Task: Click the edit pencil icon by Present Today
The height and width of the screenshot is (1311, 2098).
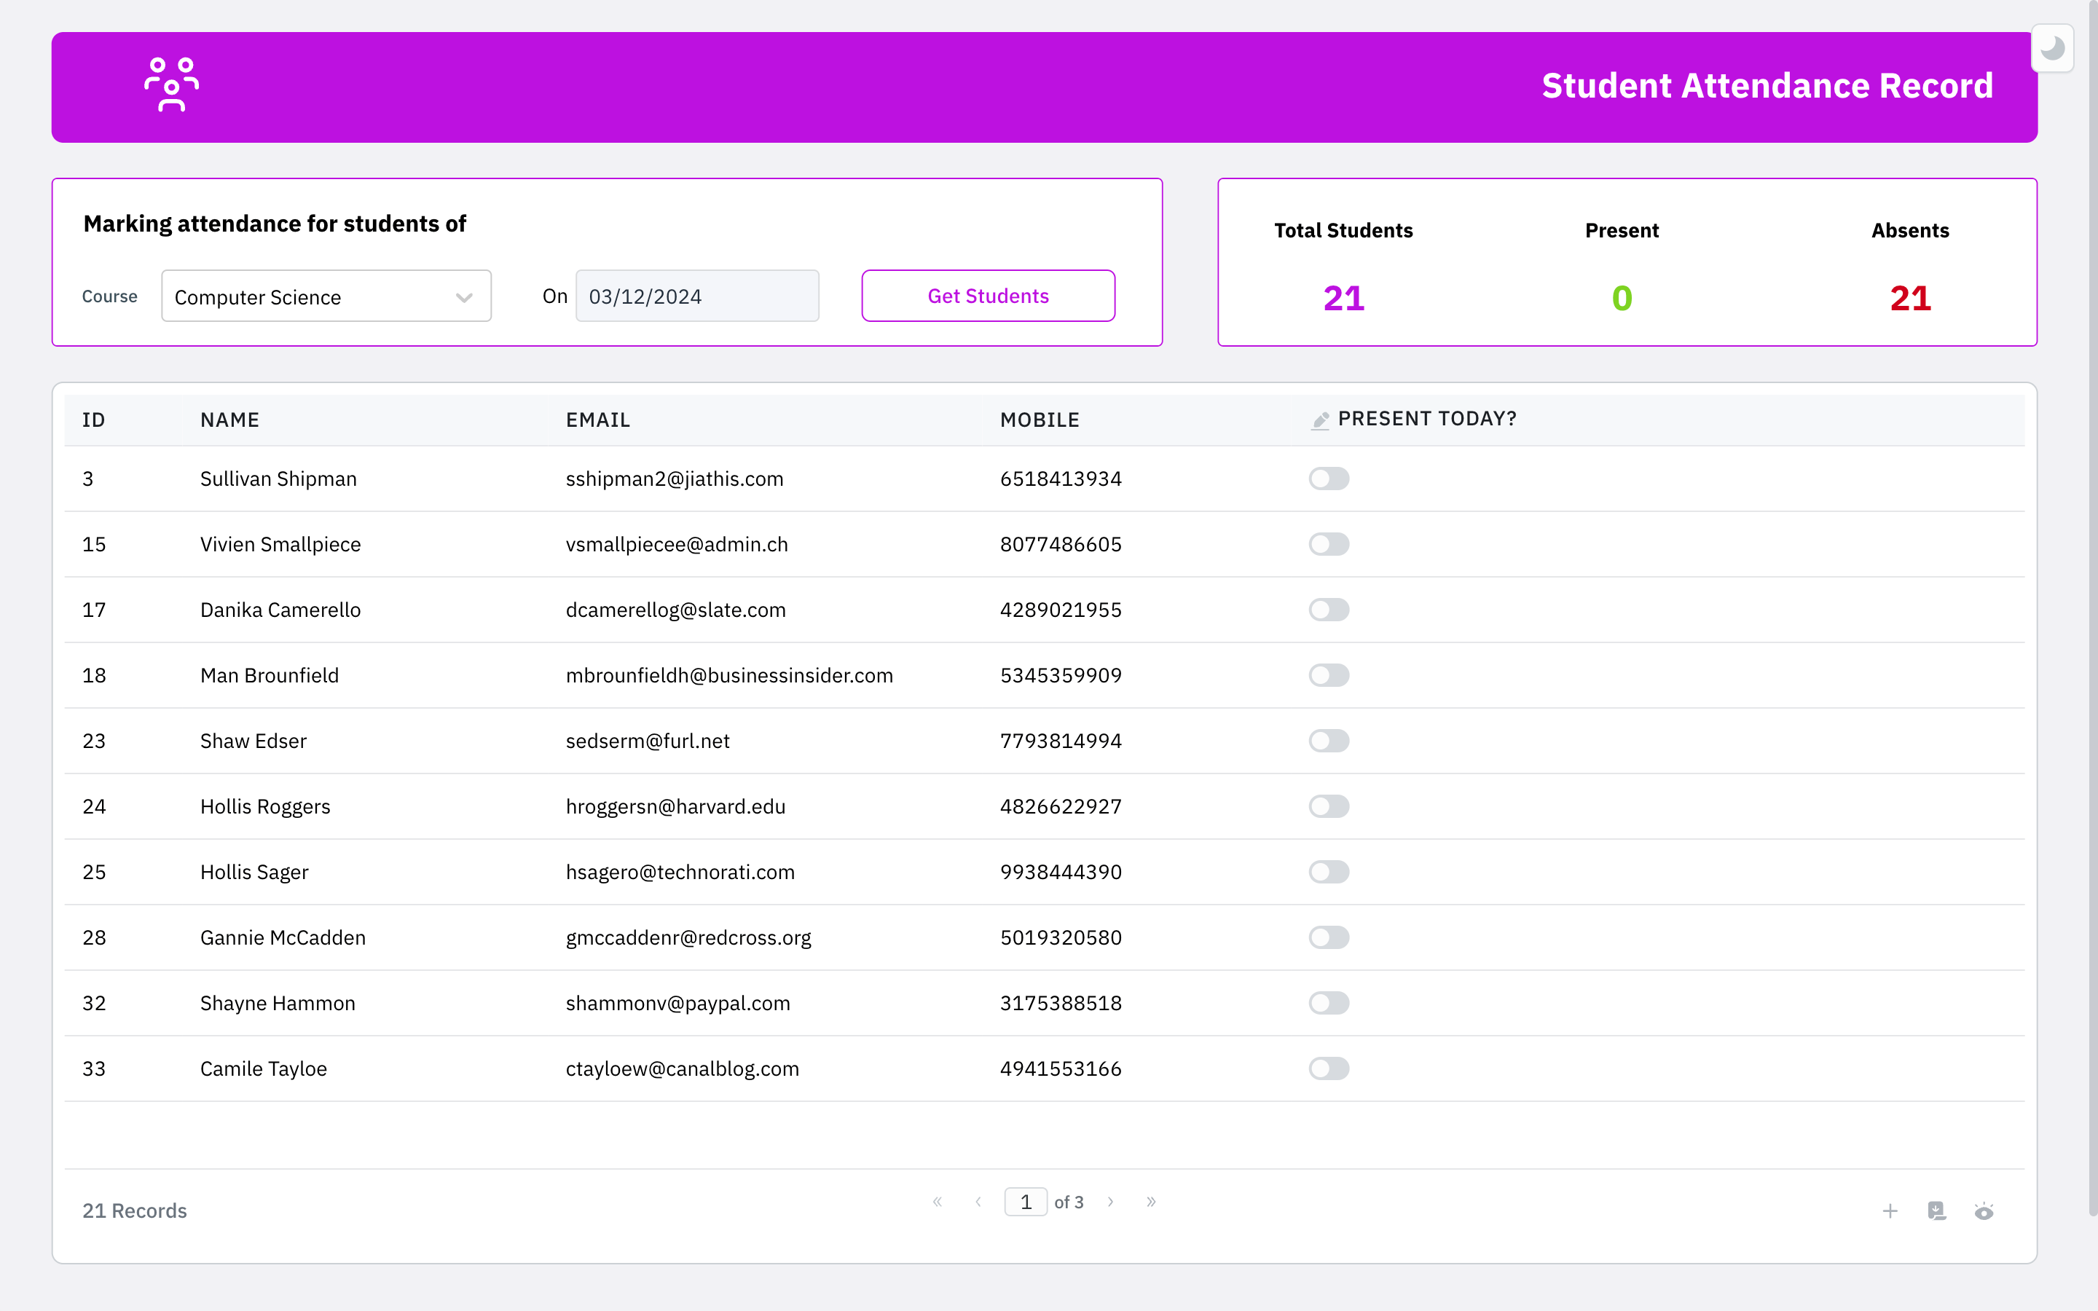Action: click(1320, 420)
